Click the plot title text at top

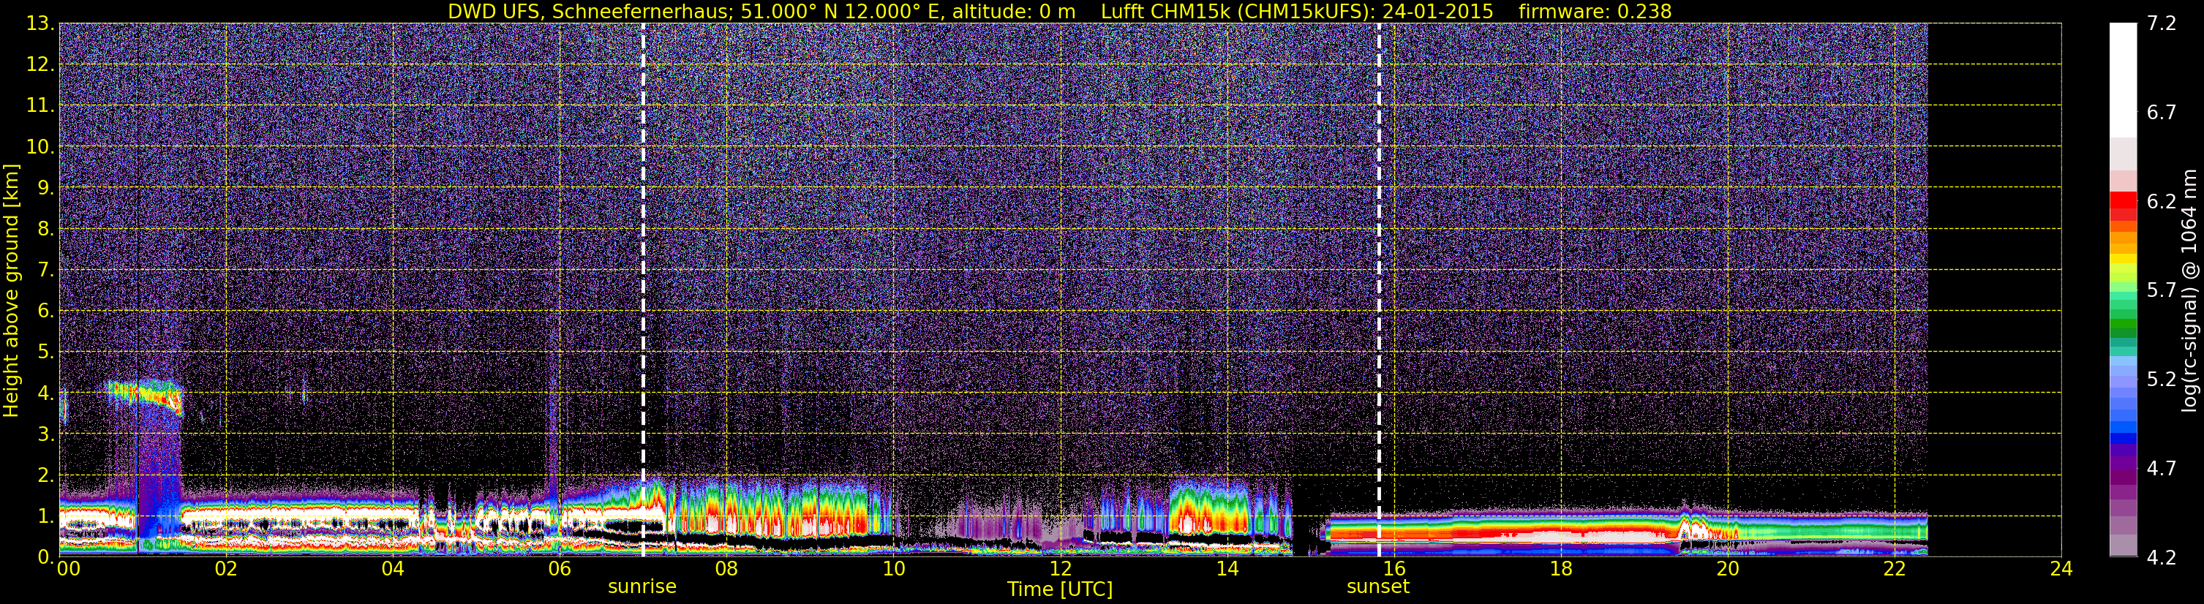1059,11
